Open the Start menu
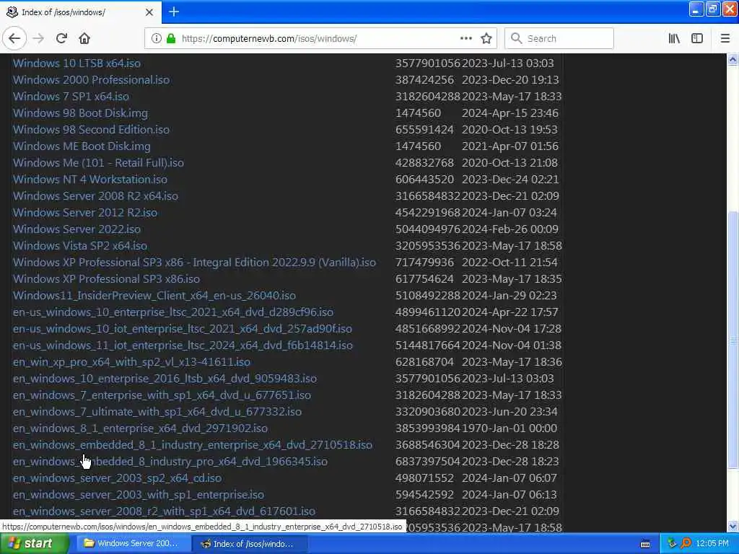 pyautogui.click(x=35, y=544)
